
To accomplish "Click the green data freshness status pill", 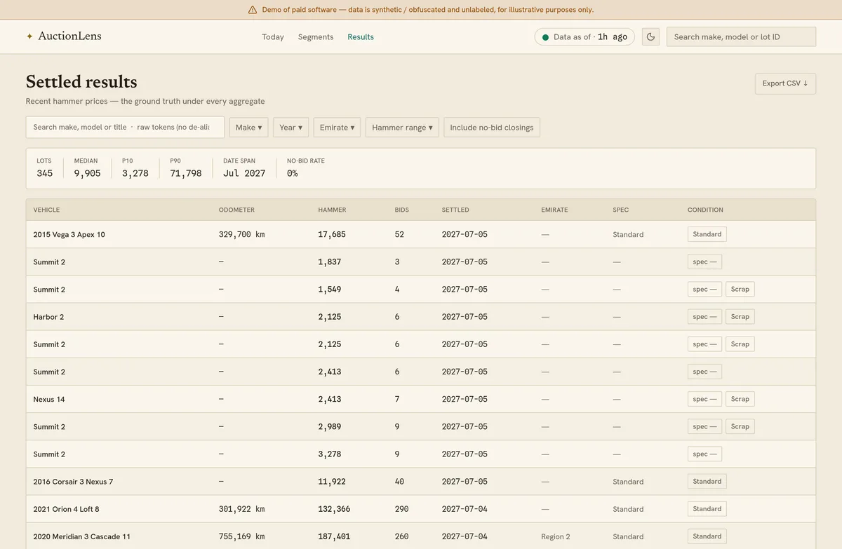I will point(584,36).
